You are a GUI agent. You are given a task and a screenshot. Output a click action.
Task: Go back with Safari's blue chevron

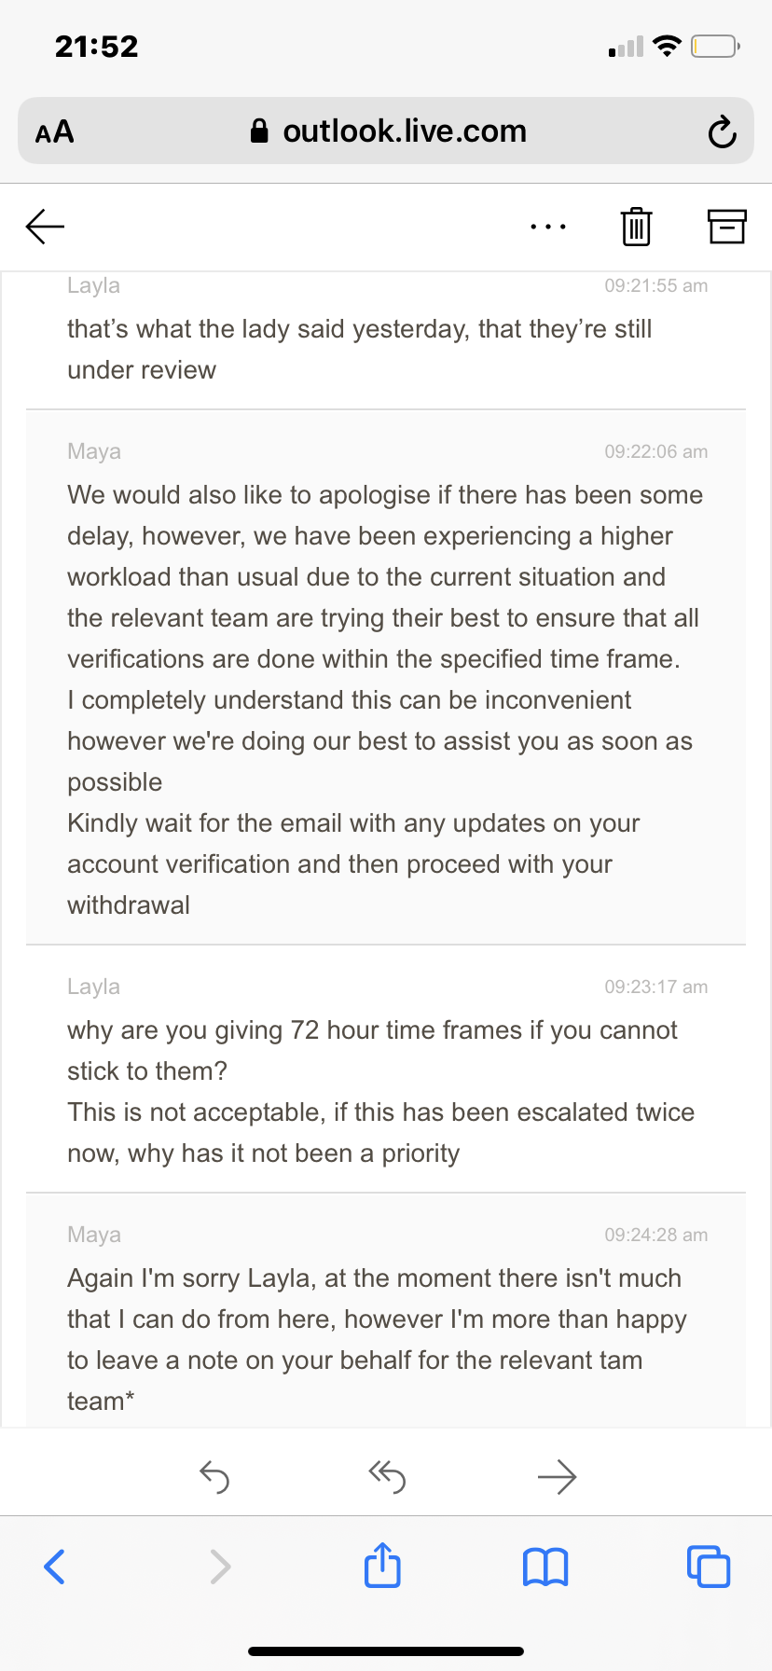pyautogui.click(x=55, y=1567)
